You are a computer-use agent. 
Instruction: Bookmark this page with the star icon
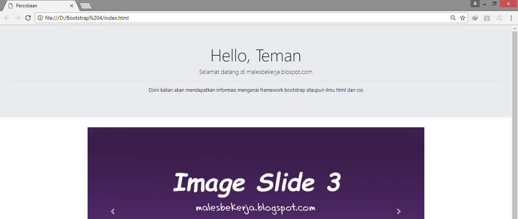(463, 18)
